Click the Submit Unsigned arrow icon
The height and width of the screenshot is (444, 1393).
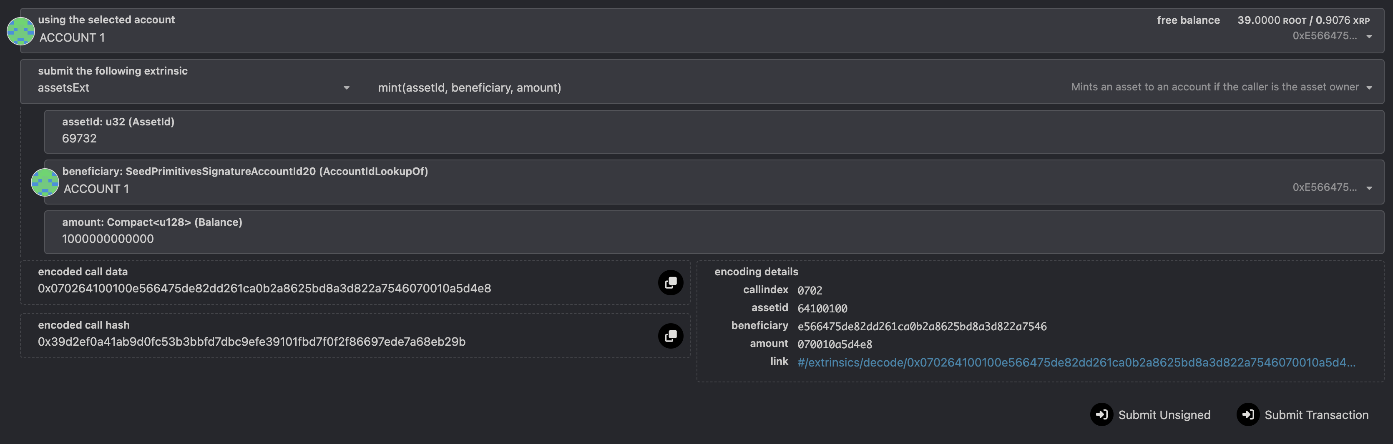1101,415
